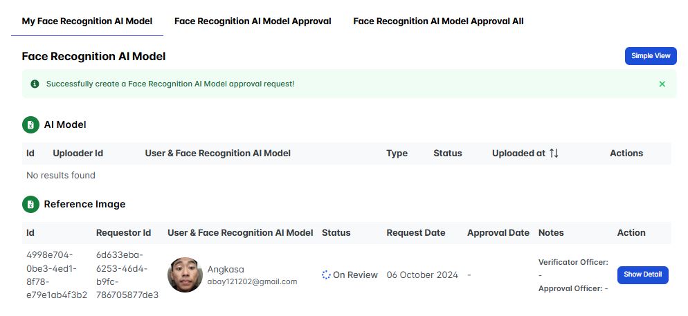This screenshot has height=316, width=688.
Task: Sort by Uploaded at using the arrows icon
Action: coord(554,154)
